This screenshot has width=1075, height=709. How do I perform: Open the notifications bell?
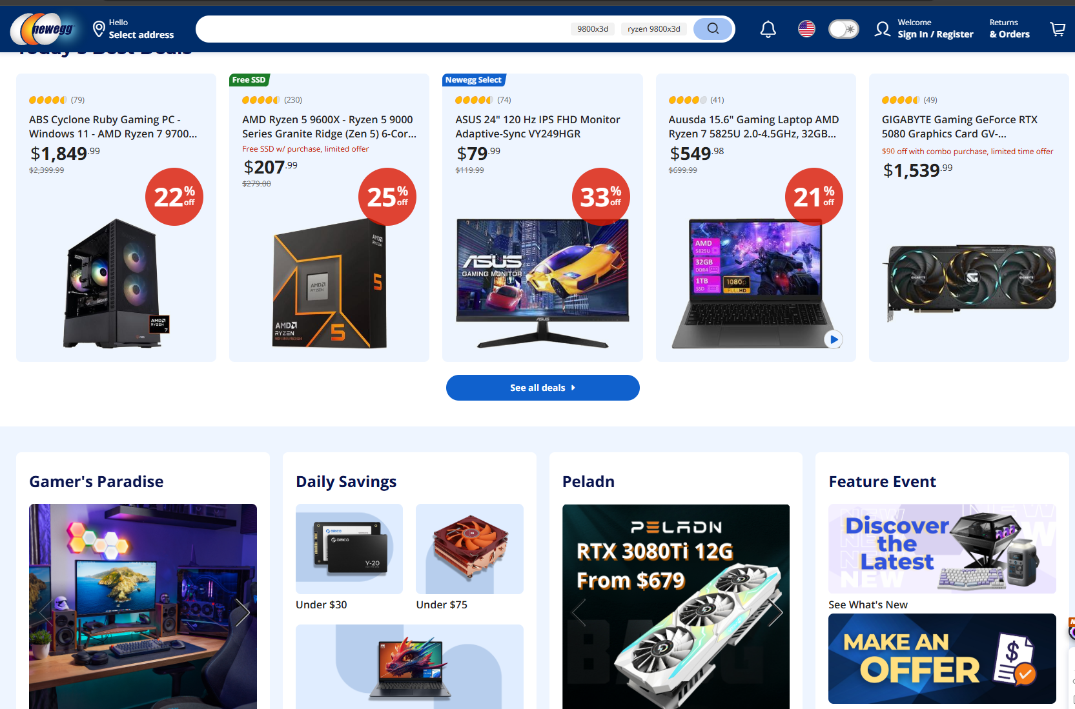pos(768,30)
